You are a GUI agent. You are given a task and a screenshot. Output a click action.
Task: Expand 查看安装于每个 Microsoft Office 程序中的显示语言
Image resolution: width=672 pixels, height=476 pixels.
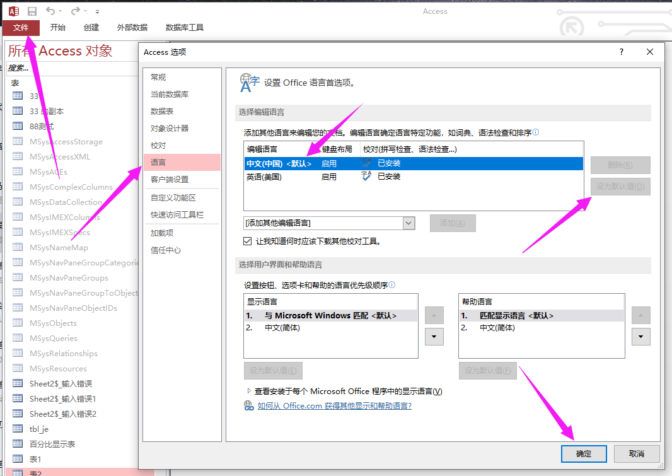(249, 391)
